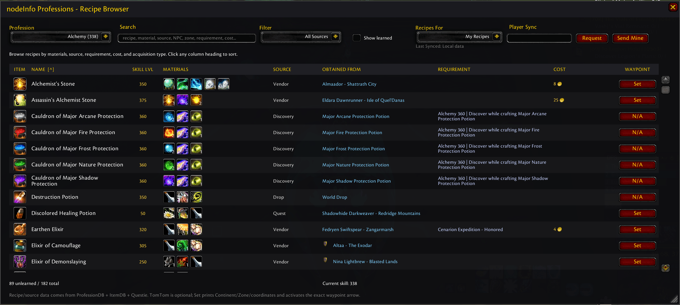Click the second material icon of Destruction Potion
The width and height of the screenshot is (680, 305).
(182, 197)
